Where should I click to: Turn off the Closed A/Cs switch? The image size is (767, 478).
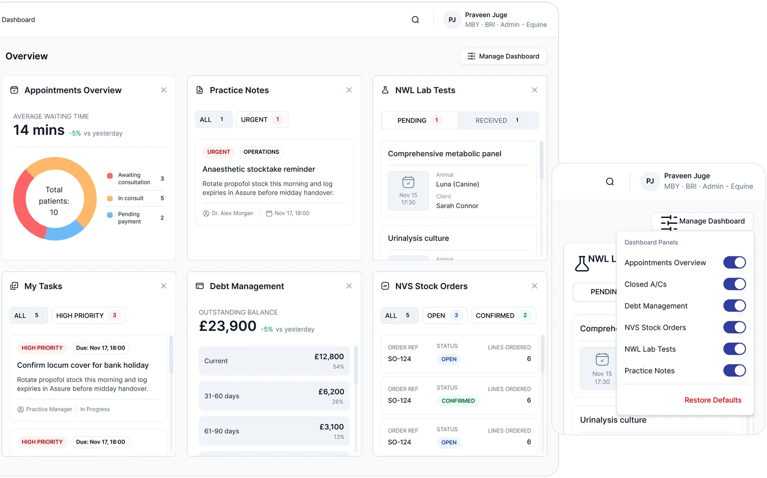[735, 284]
